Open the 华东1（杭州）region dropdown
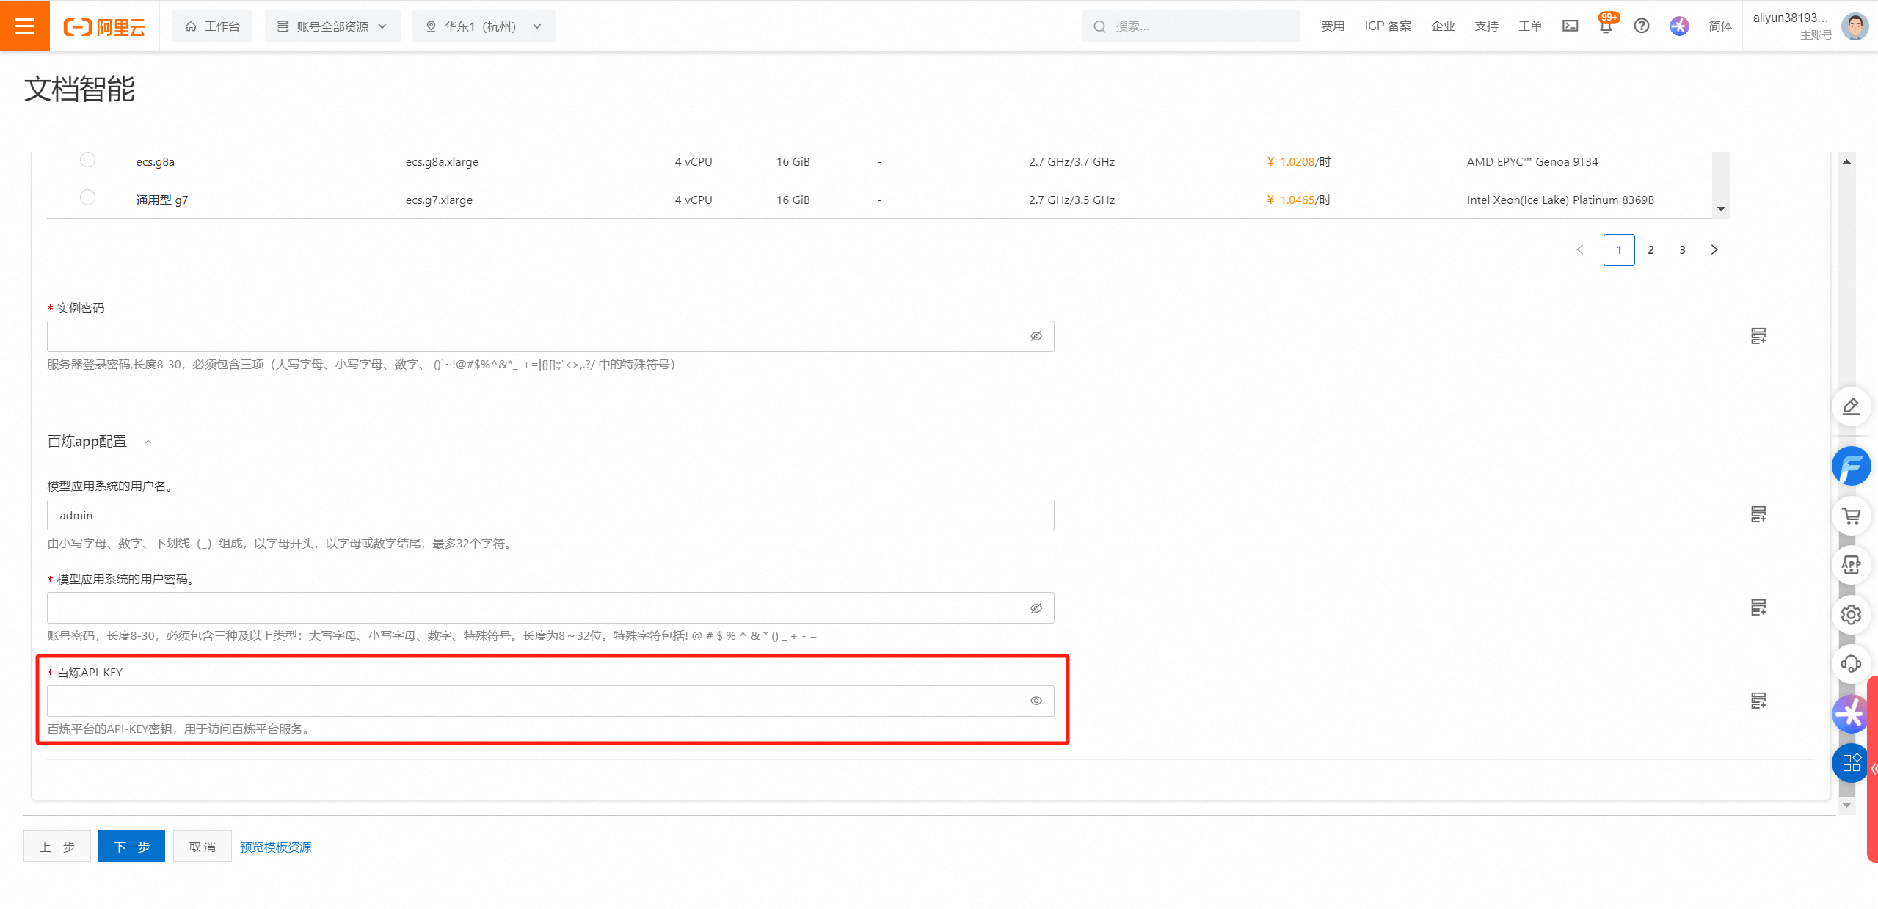This screenshot has width=1878, height=909. pyautogui.click(x=484, y=26)
